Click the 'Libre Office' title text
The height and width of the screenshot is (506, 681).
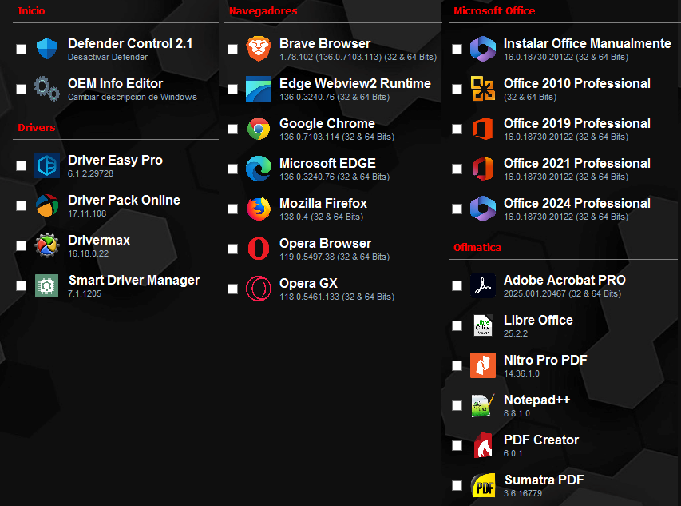coord(538,320)
